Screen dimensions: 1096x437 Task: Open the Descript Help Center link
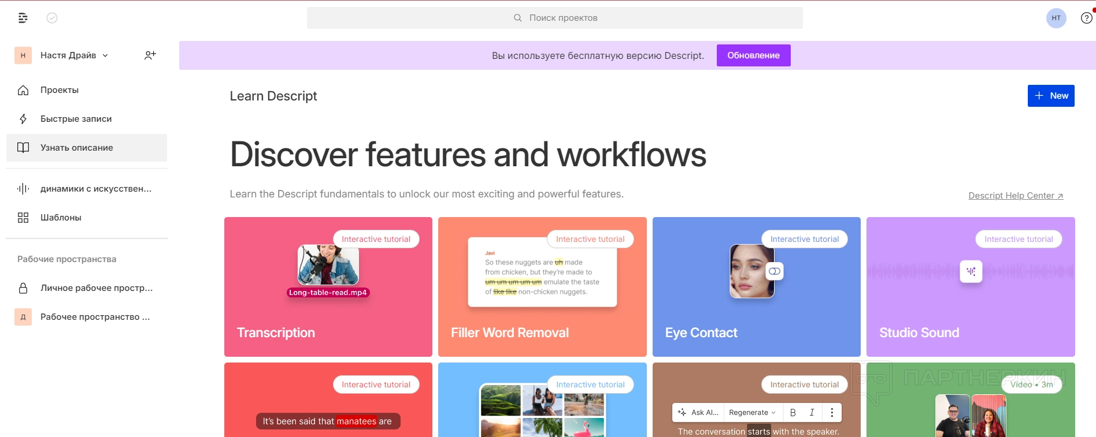coord(1016,196)
